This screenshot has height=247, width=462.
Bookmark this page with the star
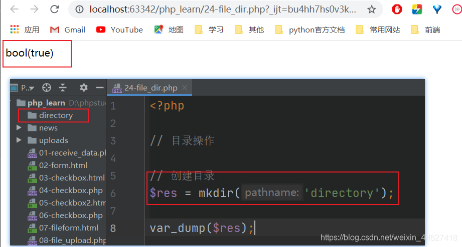(x=372, y=9)
